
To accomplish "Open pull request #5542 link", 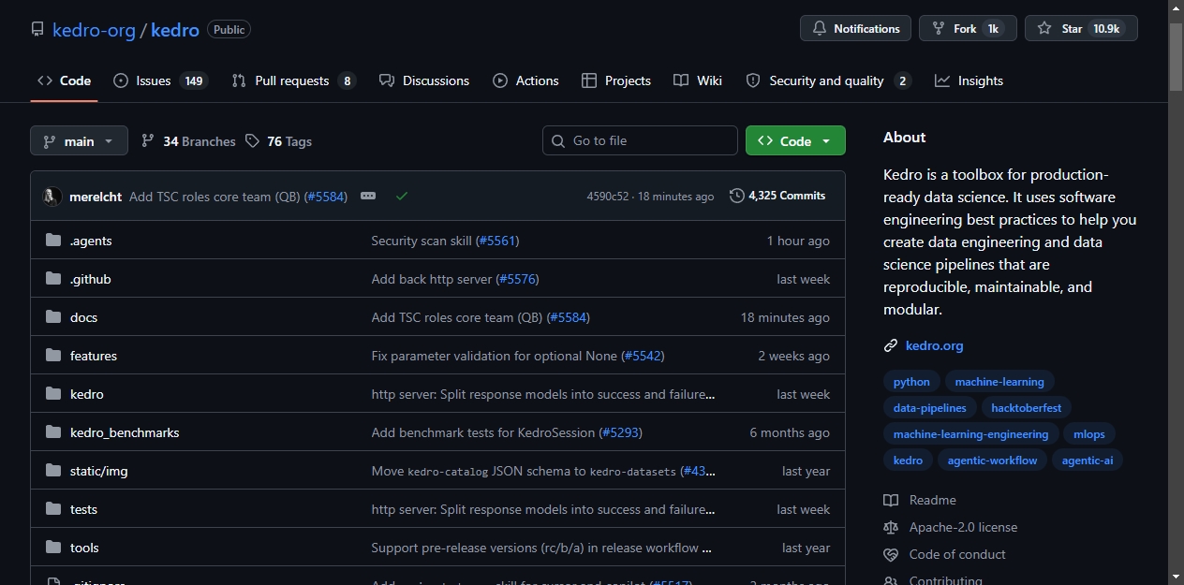I will 643,356.
